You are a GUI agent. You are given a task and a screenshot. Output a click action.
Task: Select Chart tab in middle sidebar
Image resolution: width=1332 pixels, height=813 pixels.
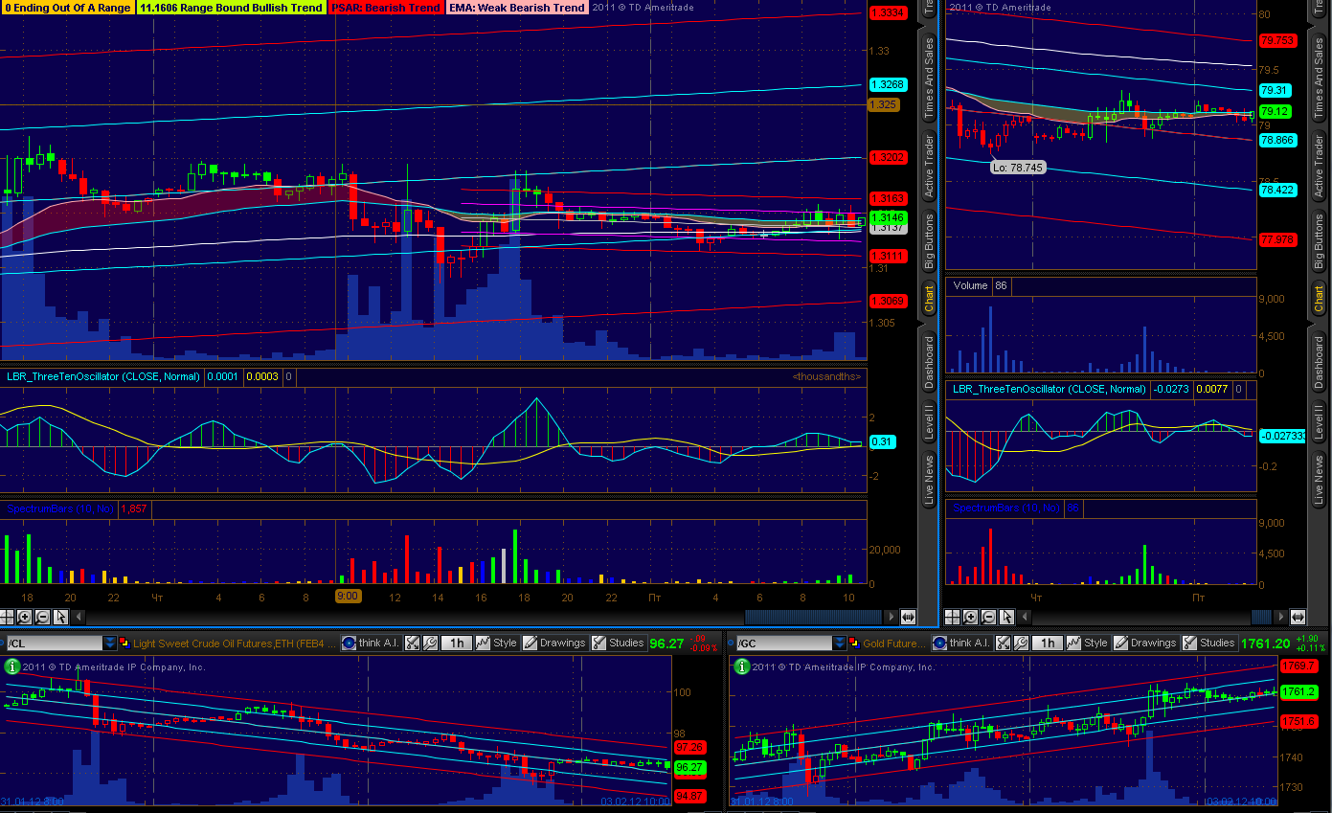(x=928, y=300)
